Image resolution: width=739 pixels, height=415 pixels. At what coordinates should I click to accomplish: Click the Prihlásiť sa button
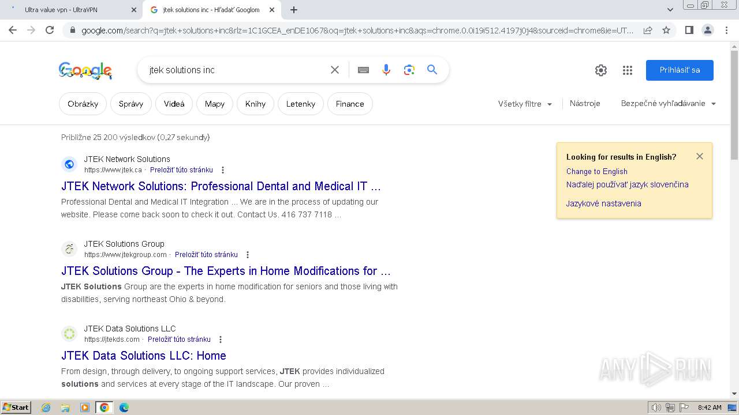coord(680,70)
